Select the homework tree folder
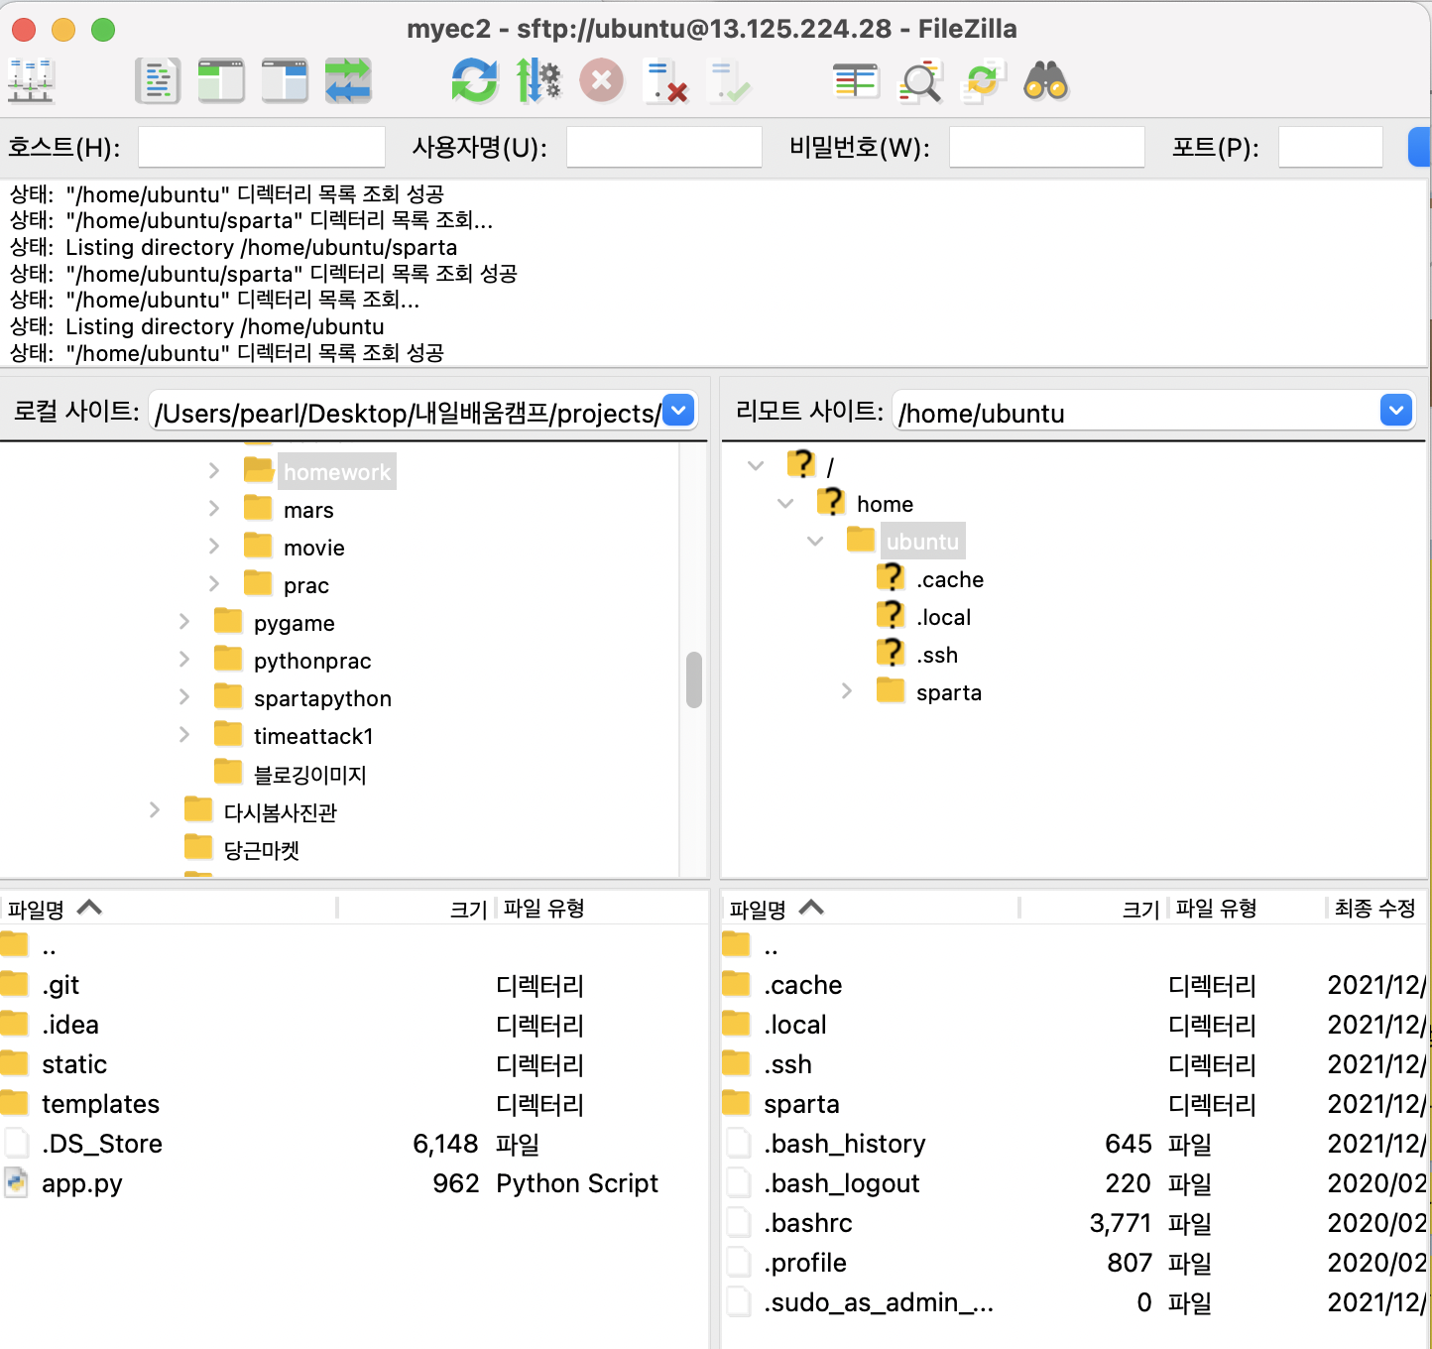 point(337,472)
